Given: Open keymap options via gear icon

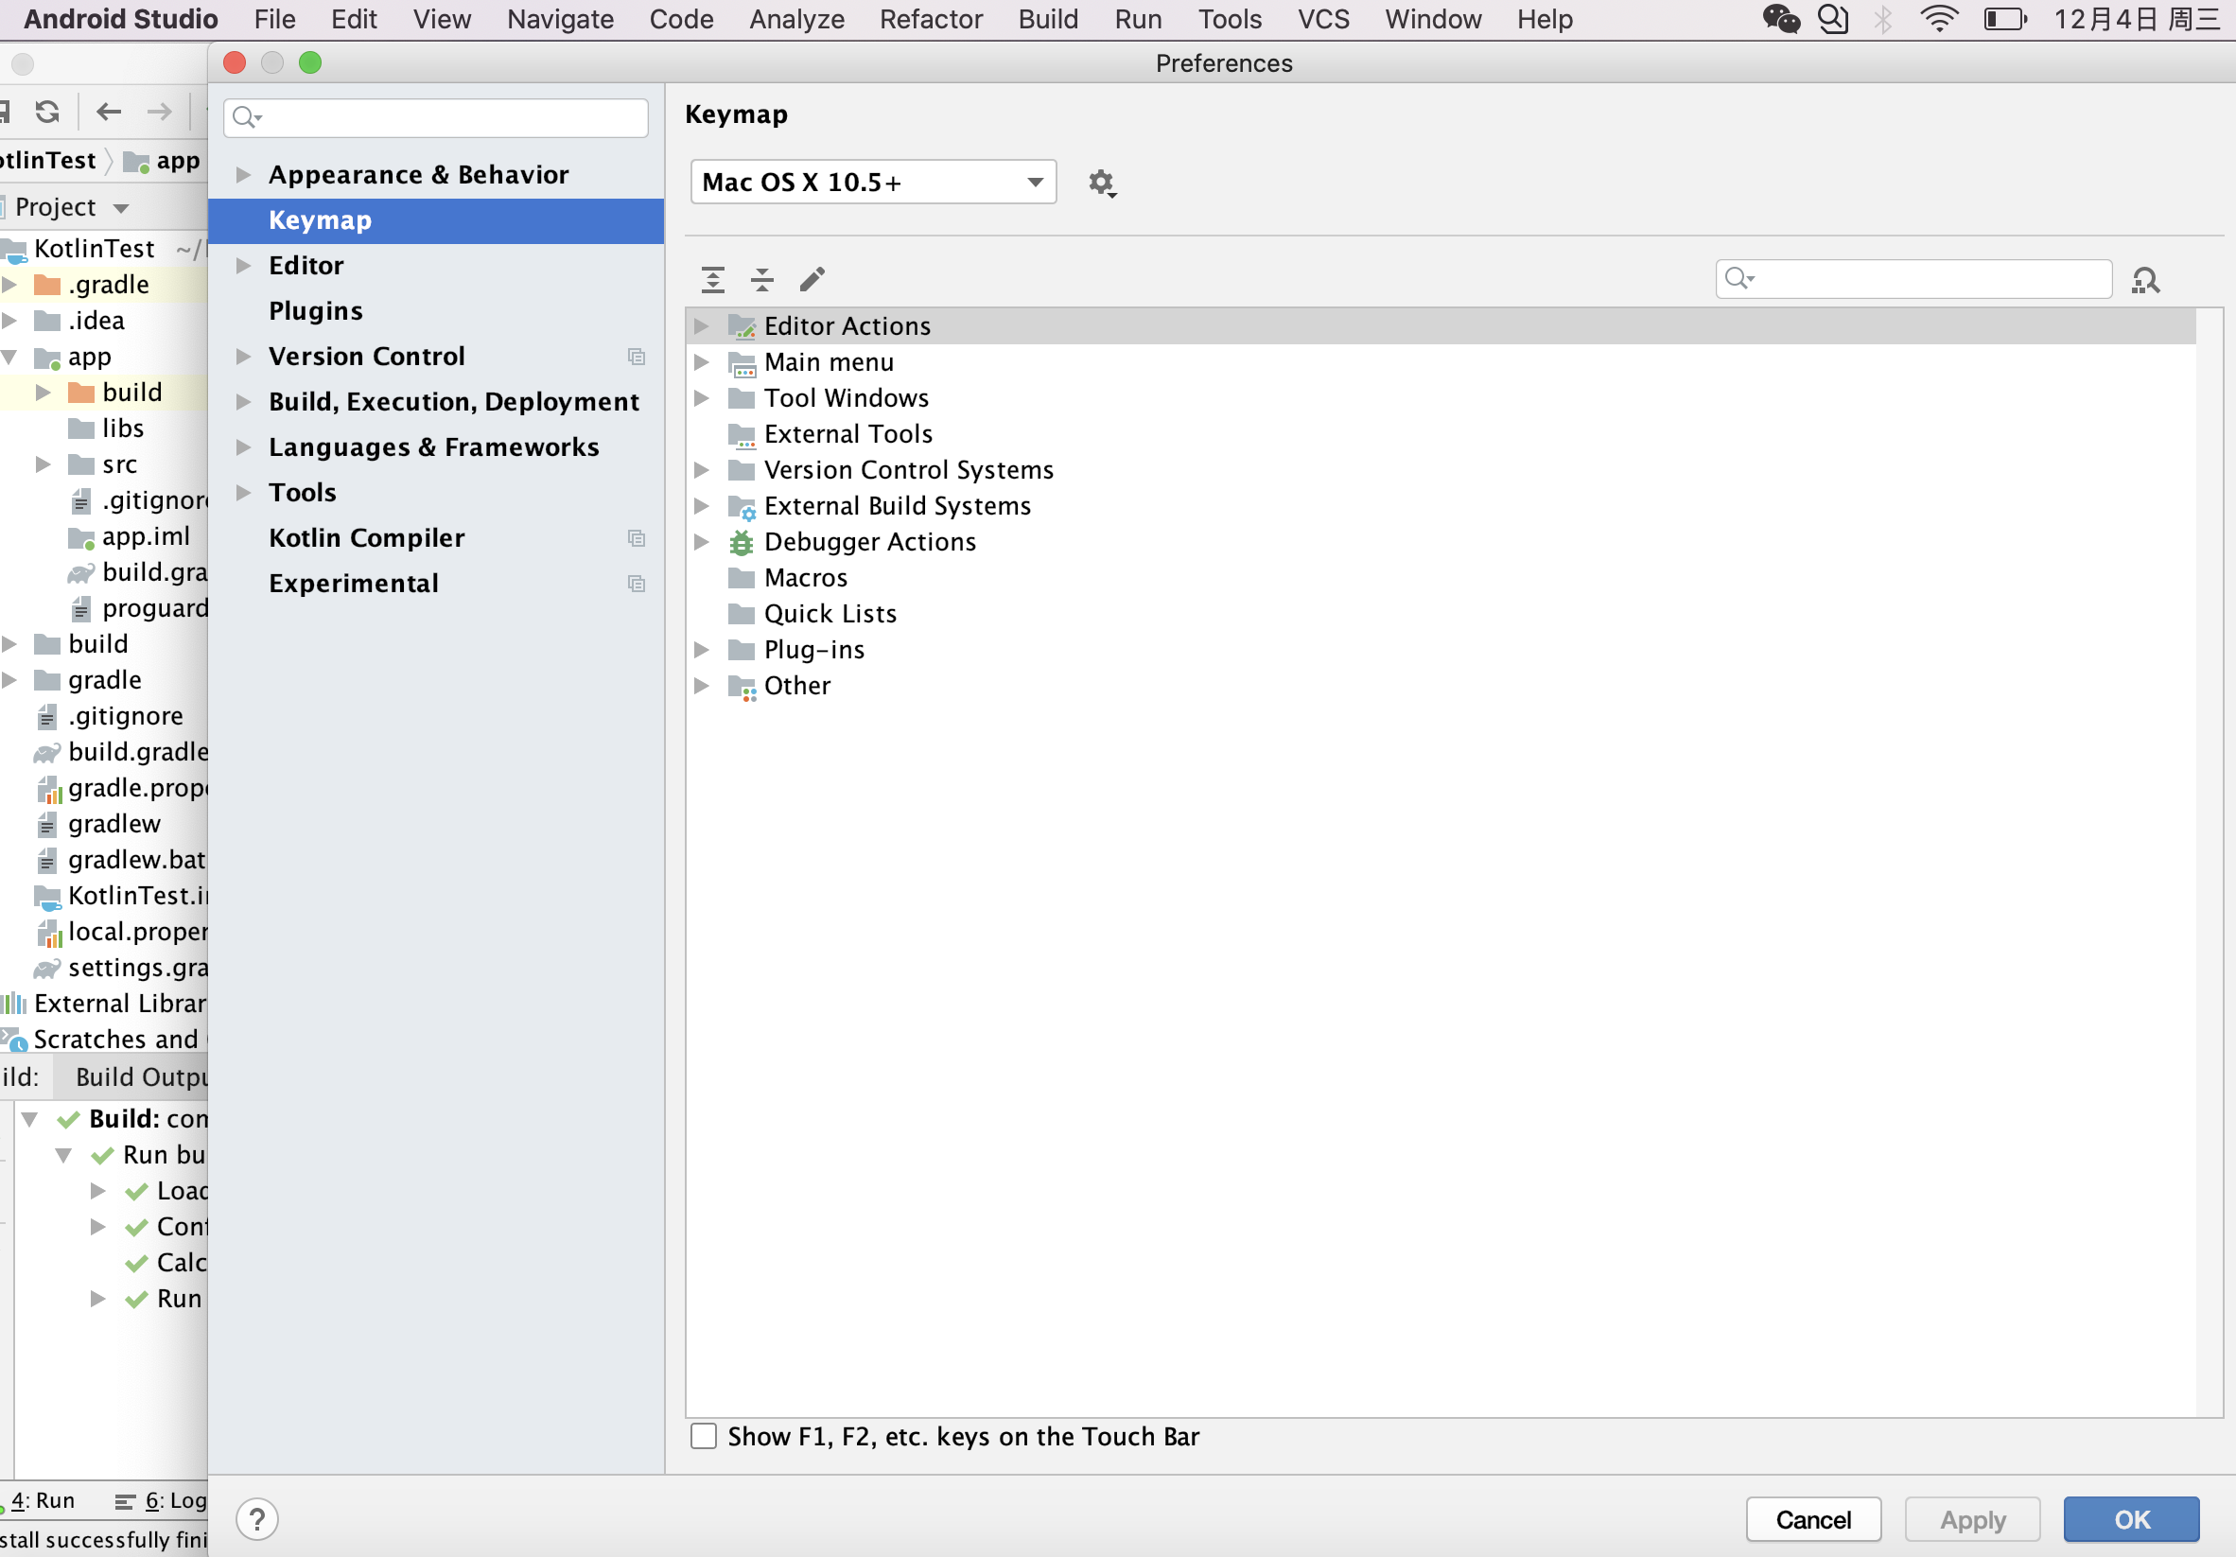Looking at the screenshot, I should [1101, 182].
